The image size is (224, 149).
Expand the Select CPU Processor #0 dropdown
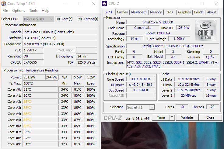coord(39,19)
